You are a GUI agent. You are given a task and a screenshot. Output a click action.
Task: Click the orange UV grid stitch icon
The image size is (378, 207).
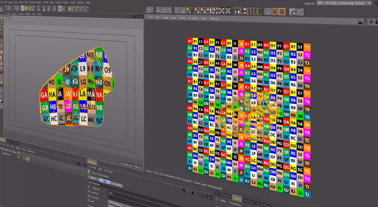(251, 11)
